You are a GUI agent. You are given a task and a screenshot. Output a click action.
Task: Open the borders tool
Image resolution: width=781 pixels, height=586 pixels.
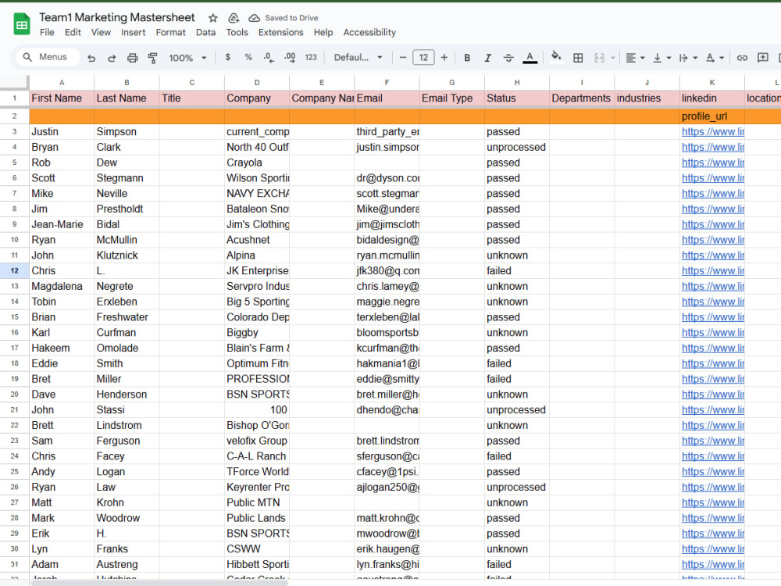click(x=578, y=58)
